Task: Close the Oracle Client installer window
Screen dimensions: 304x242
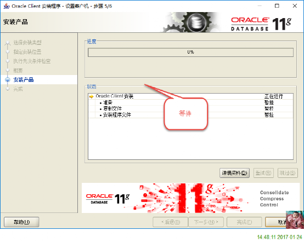Action: click(x=295, y=6)
